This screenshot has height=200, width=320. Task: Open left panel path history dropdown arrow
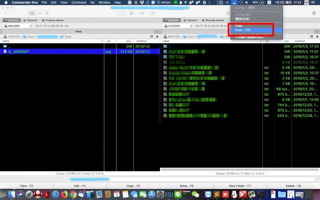point(152,37)
